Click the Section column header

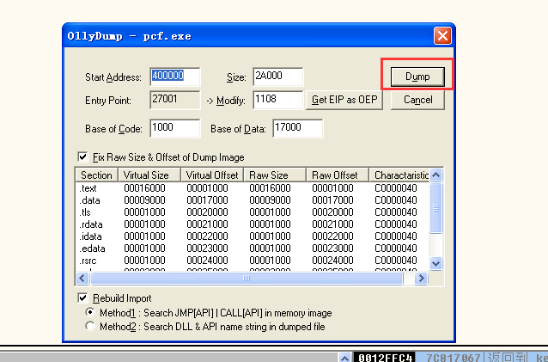pos(96,175)
